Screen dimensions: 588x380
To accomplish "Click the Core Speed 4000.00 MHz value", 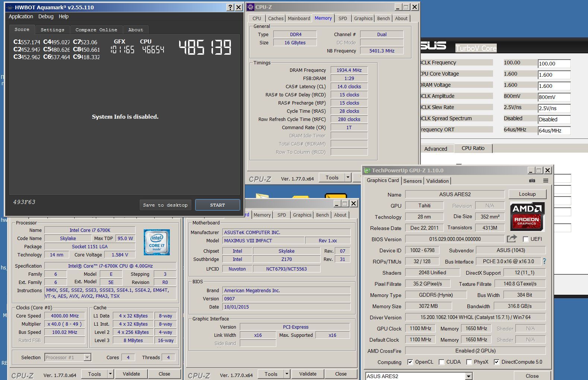I will pos(65,316).
